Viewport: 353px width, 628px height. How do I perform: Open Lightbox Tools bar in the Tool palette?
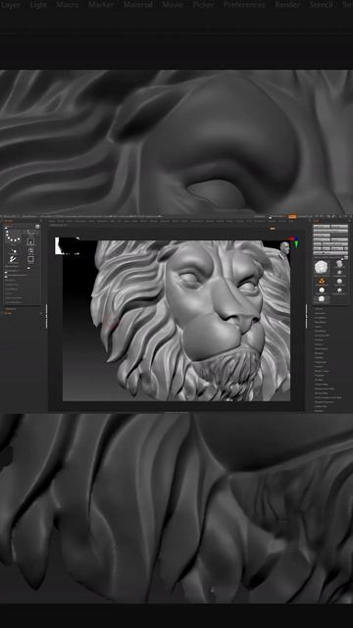pyautogui.click(x=330, y=253)
